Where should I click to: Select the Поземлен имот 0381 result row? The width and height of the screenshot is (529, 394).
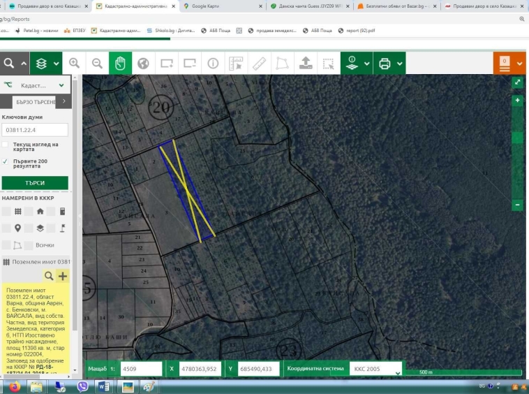tap(36, 262)
